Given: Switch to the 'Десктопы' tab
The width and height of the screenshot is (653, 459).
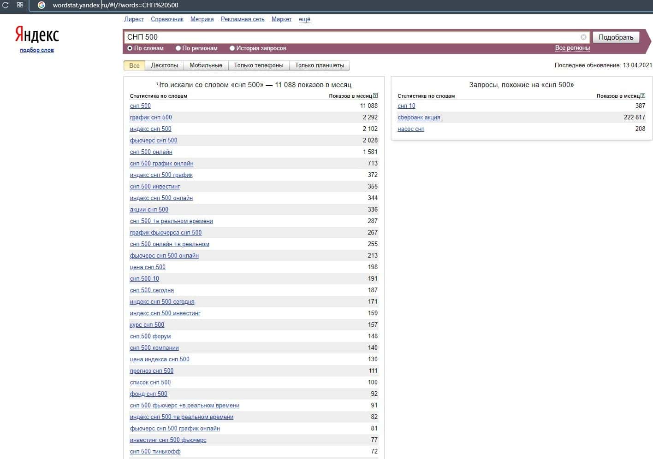Looking at the screenshot, I should [x=164, y=65].
